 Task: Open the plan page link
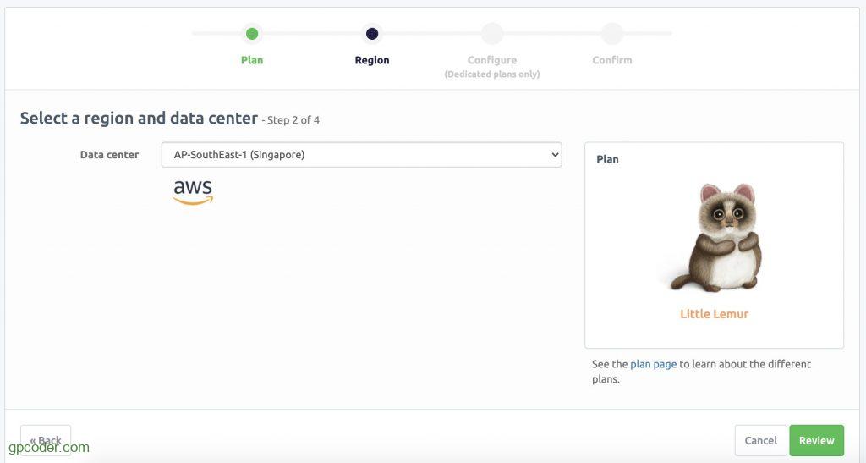pos(653,364)
